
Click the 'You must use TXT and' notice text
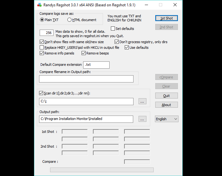coord(124,16)
